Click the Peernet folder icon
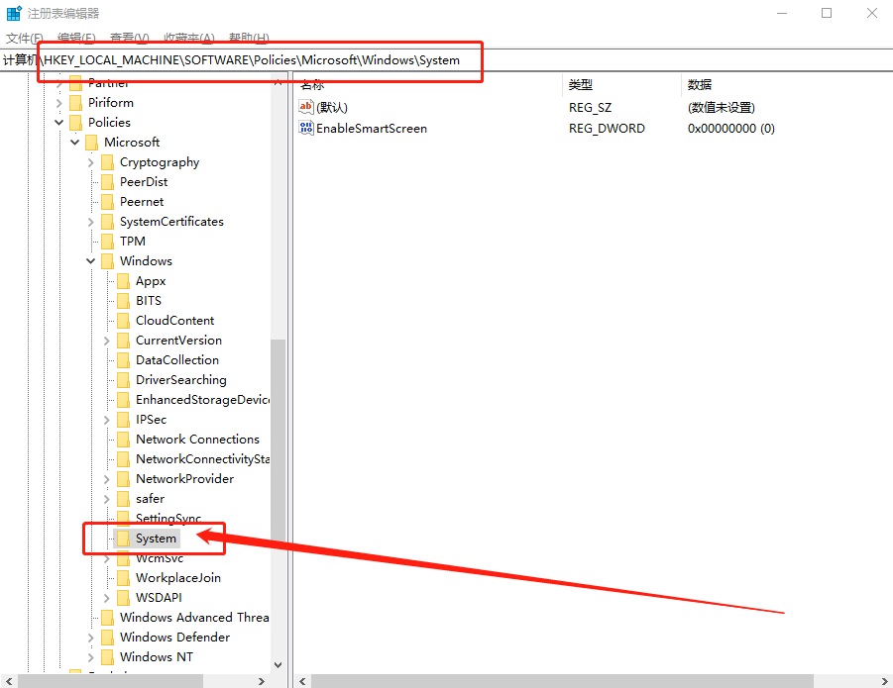Image resolution: width=893 pixels, height=688 pixels. coord(107,202)
